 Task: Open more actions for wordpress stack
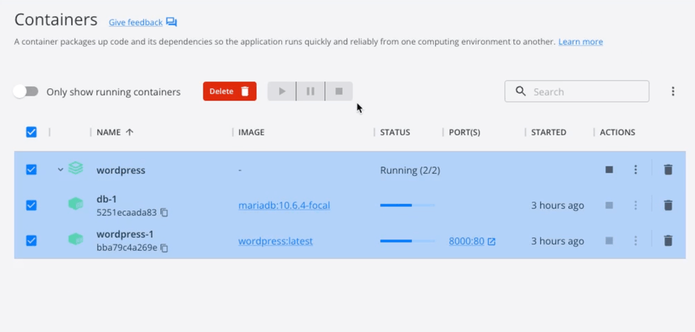pos(636,169)
